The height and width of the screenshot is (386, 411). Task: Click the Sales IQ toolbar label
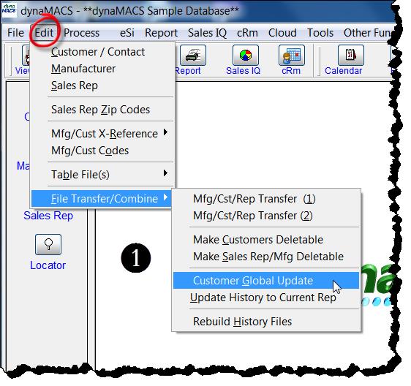[x=243, y=71]
